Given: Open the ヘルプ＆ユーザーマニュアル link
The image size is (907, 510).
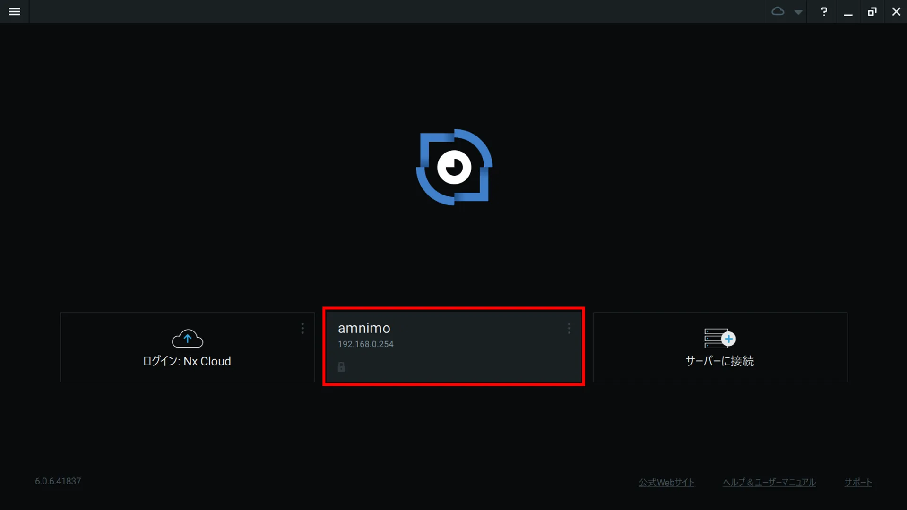Looking at the screenshot, I should (x=769, y=483).
